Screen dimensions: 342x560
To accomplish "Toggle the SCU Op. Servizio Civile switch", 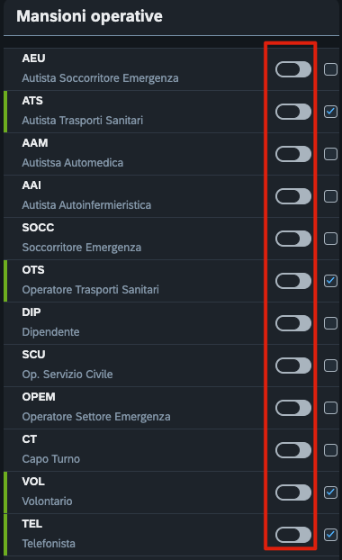I will point(293,366).
